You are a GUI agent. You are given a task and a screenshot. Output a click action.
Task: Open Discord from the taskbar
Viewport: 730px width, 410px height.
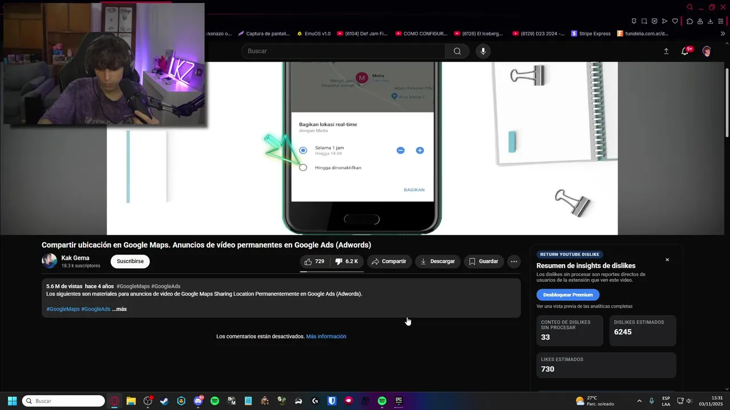[198, 401]
